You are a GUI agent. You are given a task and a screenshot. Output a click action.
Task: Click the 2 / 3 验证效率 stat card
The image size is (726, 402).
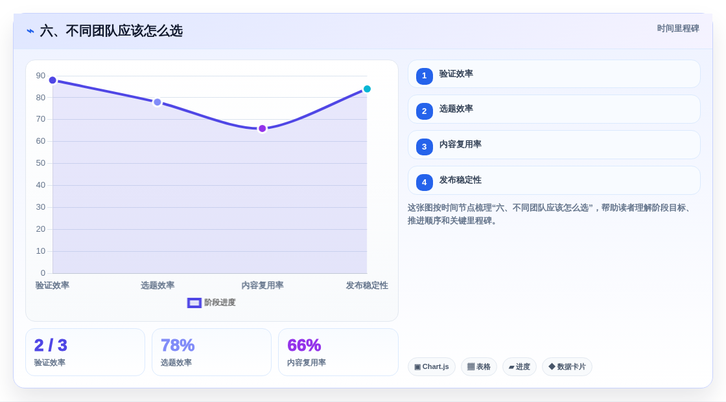(x=85, y=352)
